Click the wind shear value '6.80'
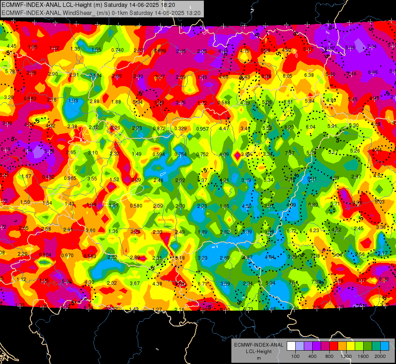This screenshot has height=364, width=396. tap(313, 204)
